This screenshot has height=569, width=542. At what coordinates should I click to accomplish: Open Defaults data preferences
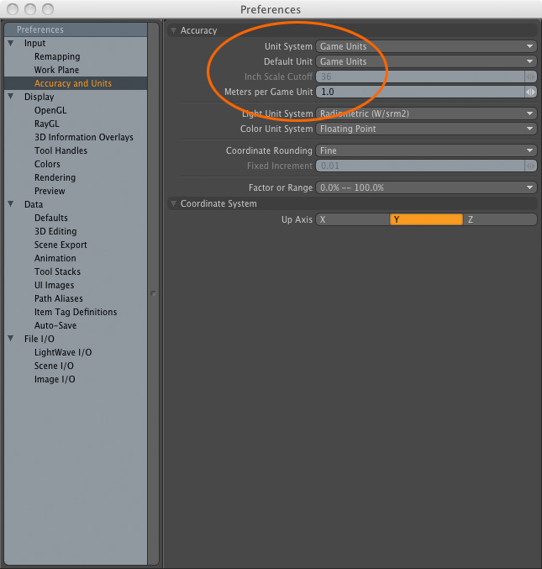(x=51, y=218)
